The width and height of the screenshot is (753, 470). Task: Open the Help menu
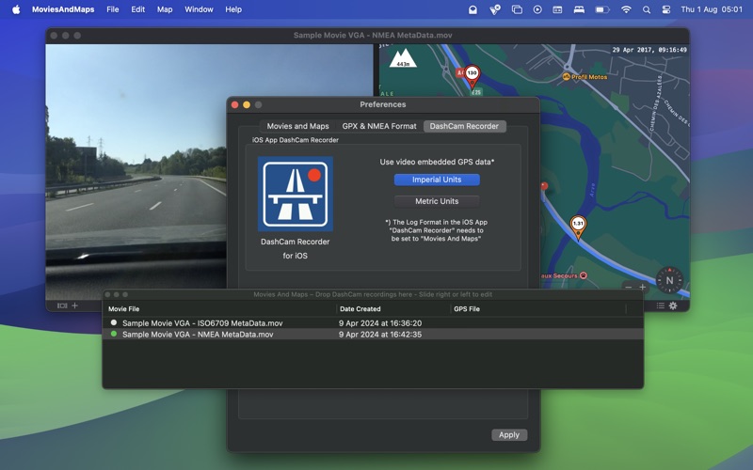tap(233, 9)
